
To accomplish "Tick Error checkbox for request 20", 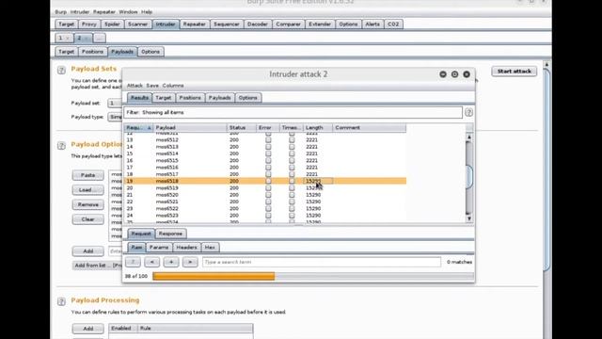I will click(x=268, y=188).
